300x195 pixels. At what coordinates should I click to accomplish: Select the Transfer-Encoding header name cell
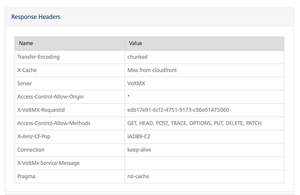(x=38, y=57)
